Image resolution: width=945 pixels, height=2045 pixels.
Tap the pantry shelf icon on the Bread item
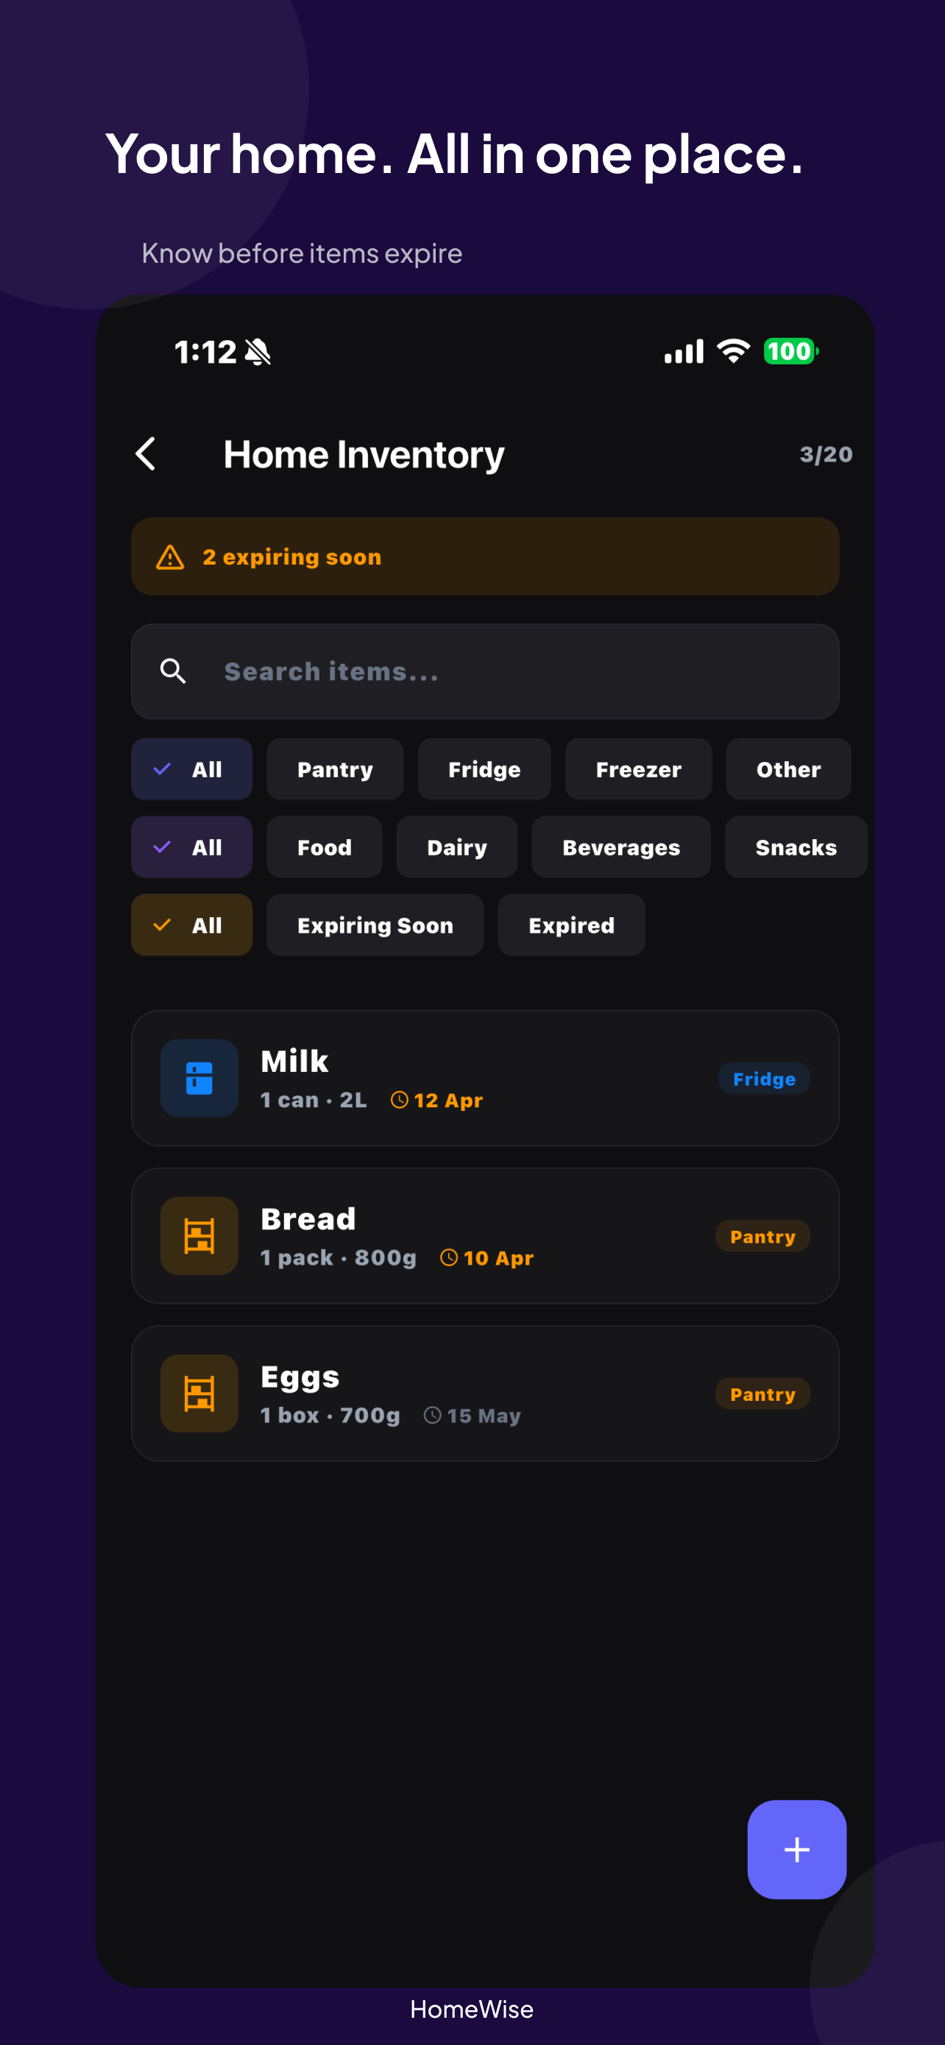point(199,1236)
